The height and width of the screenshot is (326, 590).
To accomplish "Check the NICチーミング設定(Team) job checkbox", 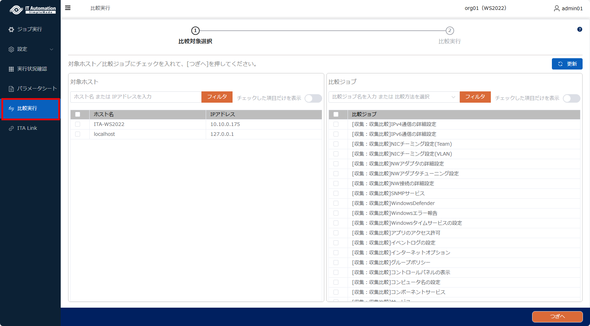I will click(x=336, y=144).
